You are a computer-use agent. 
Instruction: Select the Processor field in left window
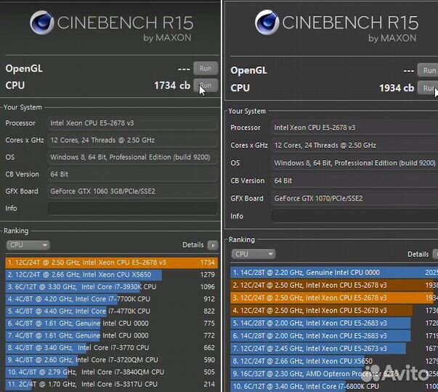[132, 123]
